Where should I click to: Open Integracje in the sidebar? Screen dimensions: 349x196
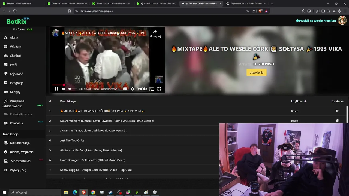(14, 83)
